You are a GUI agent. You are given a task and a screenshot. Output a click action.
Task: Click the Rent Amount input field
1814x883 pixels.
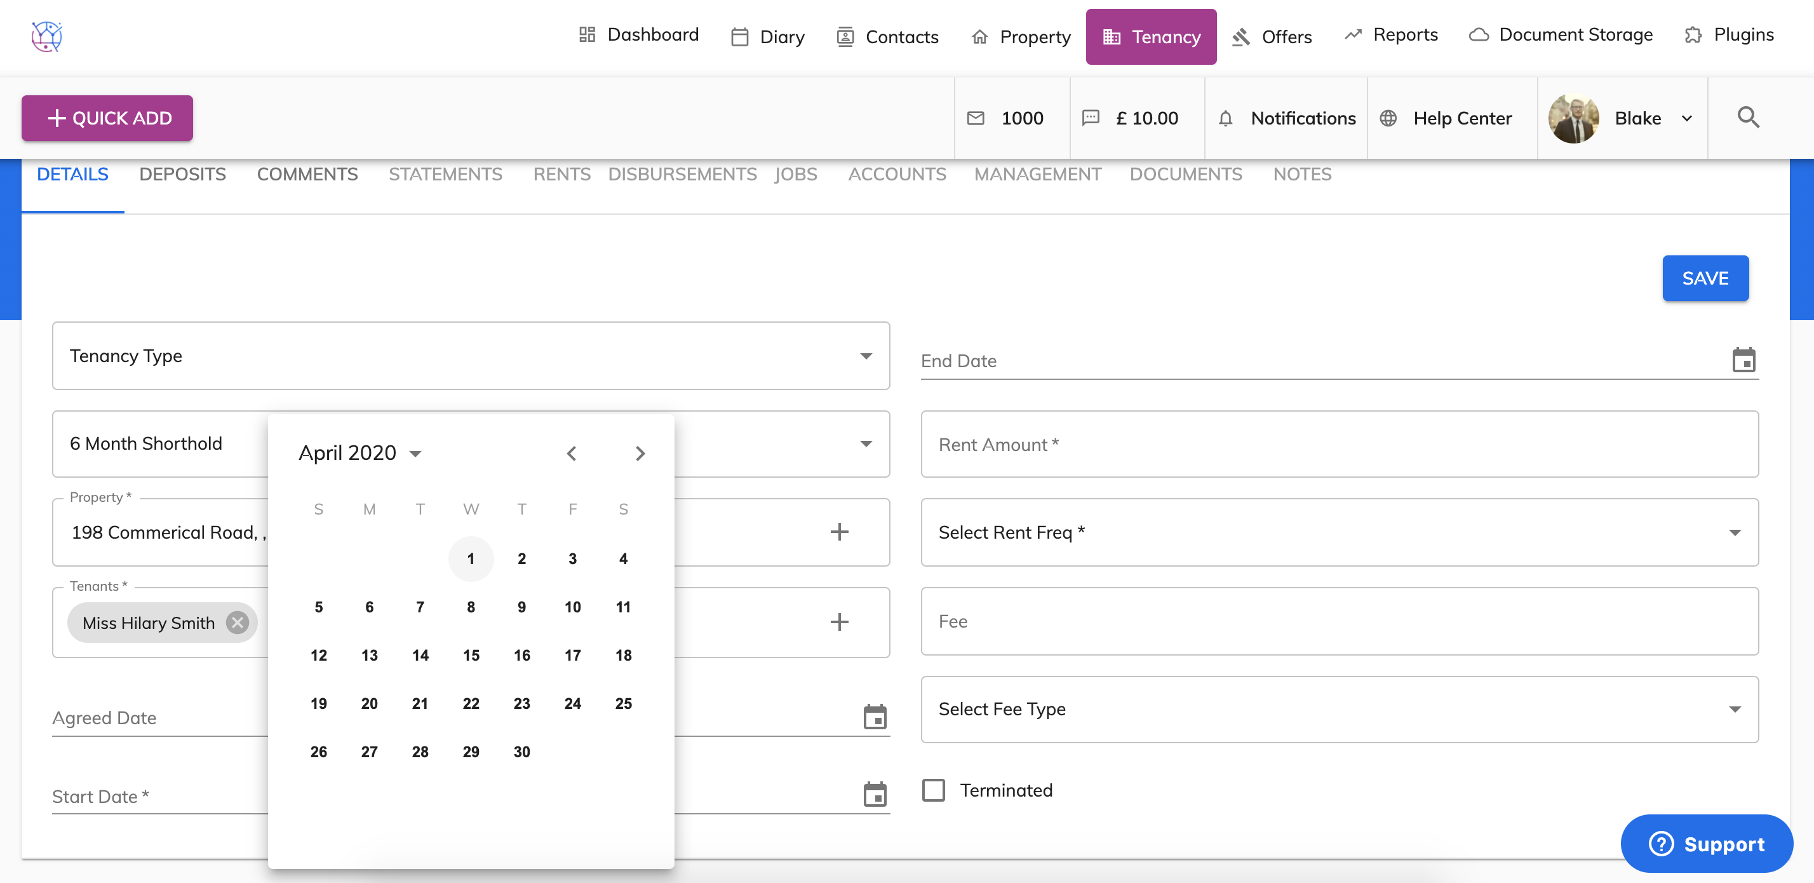click(x=1339, y=444)
